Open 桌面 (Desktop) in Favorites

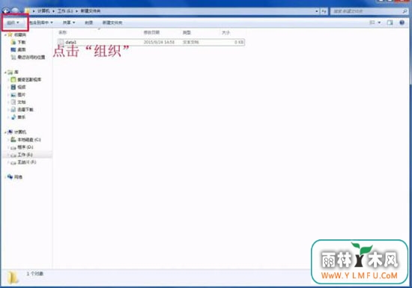[x=22, y=49]
